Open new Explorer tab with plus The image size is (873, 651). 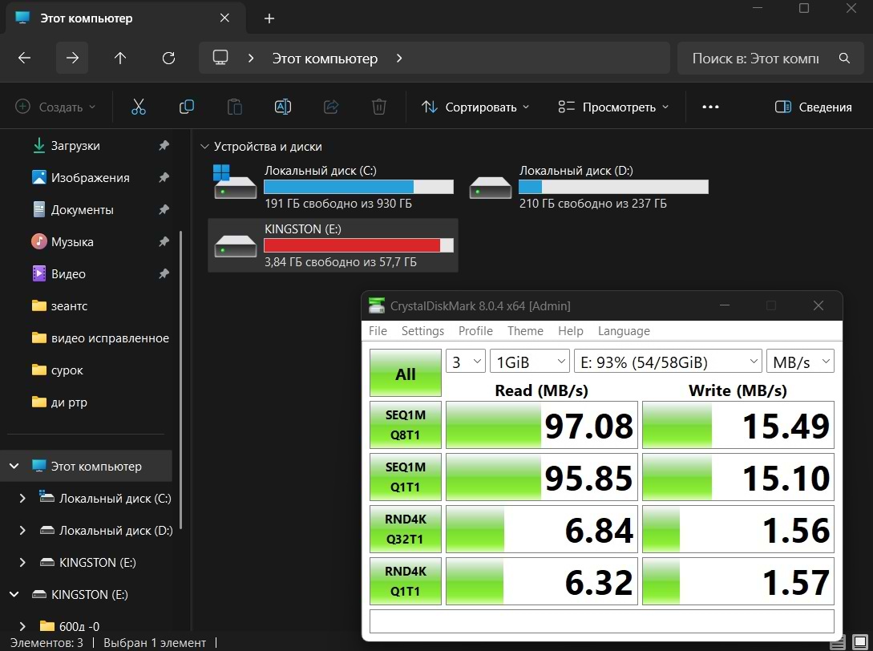click(x=269, y=18)
